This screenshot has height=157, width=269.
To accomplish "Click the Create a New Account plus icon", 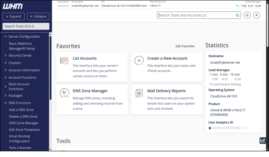I will (x=139, y=61).
